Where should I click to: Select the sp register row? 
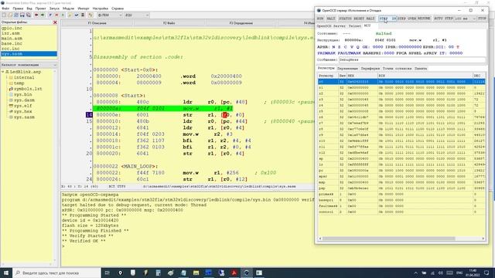coord(401,158)
